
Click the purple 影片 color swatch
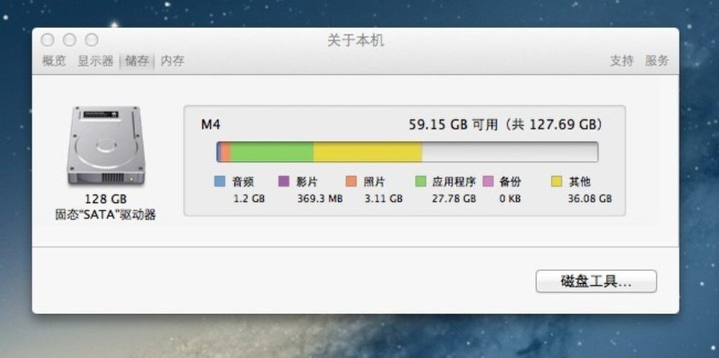click(x=284, y=182)
